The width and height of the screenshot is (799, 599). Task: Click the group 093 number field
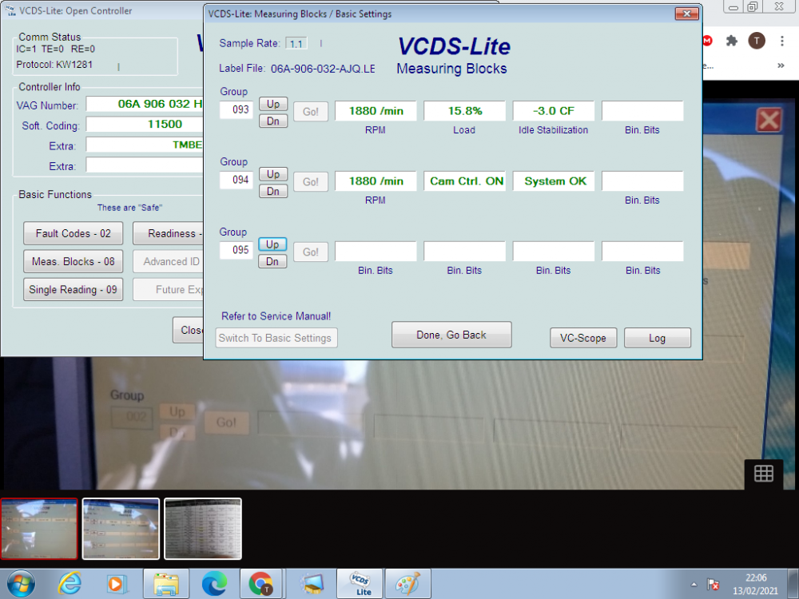click(237, 110)
